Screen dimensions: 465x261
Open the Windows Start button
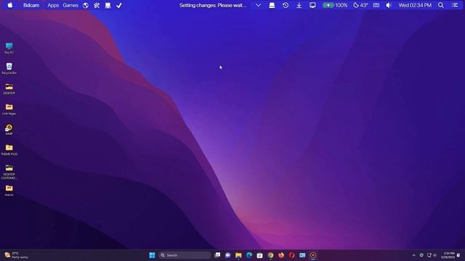tap(152, 255)
